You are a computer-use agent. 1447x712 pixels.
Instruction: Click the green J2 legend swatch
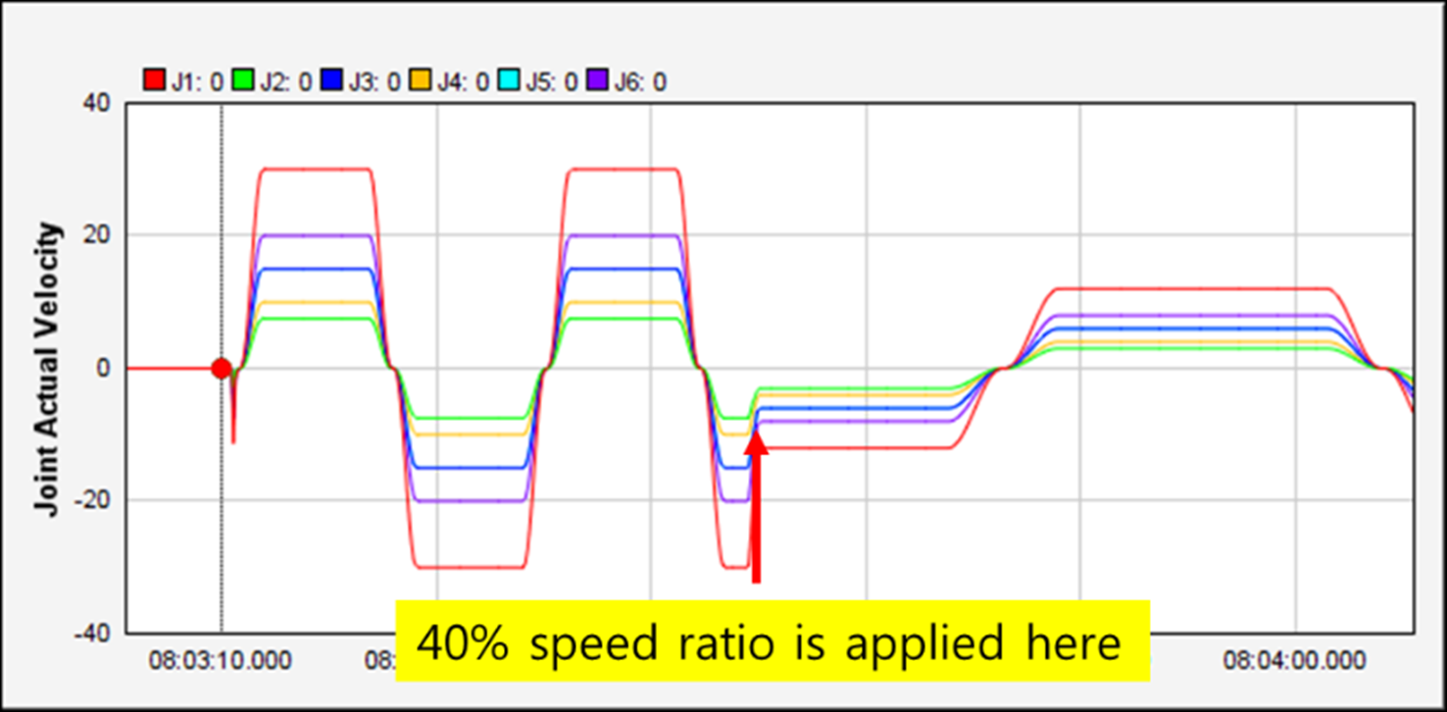[x=242, y=80]
